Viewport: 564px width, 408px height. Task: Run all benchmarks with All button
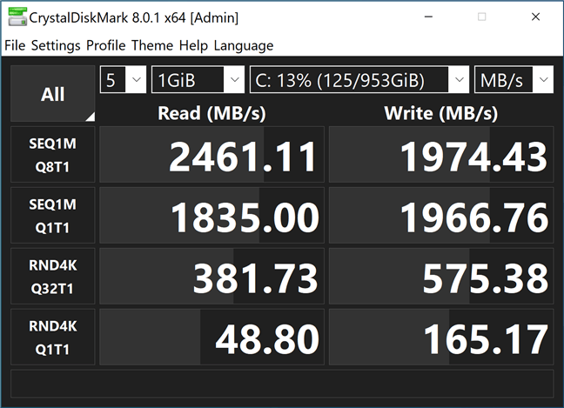[52, 94]
